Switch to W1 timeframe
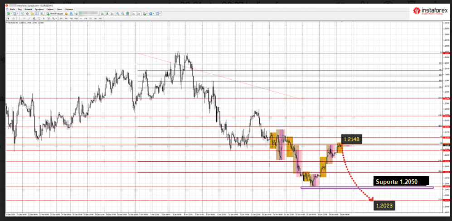Image resolution: width=452 pixels, height=221 pixels. click(96, 19)
